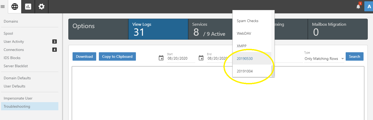
Task: Click the dropdown list scrollbar thumb
Action: (x=273, y=71)
